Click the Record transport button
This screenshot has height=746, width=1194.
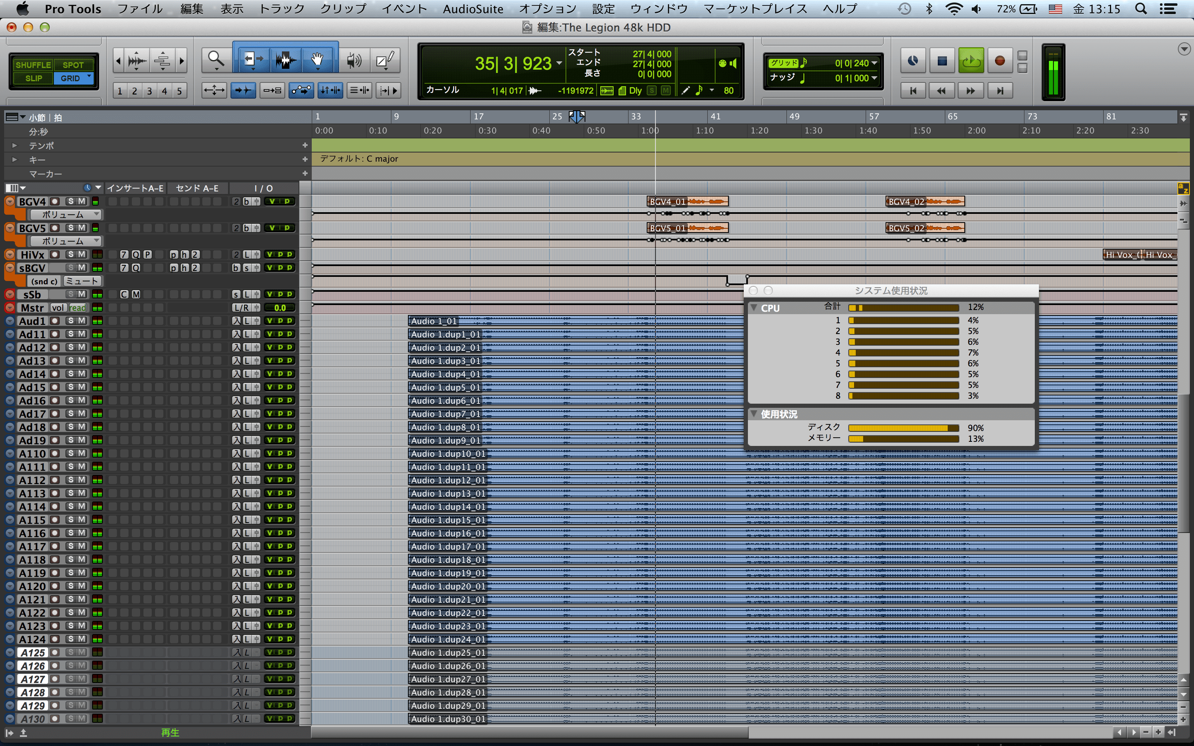[1000, 61]
